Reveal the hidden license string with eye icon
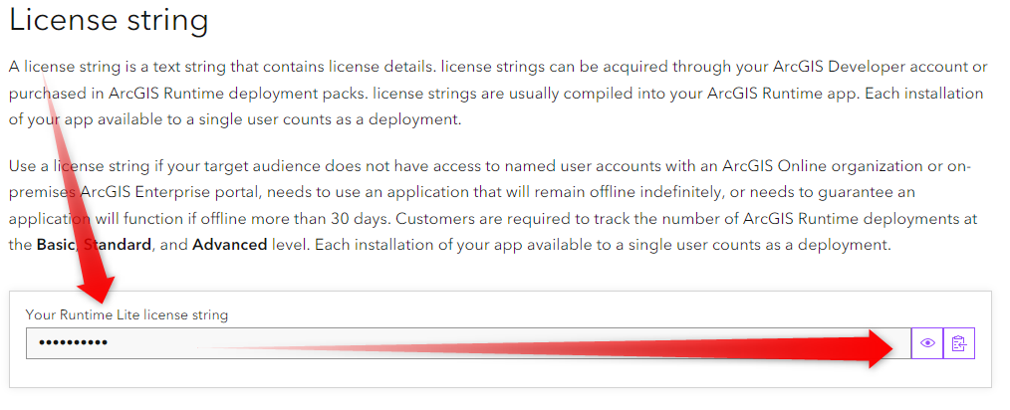 point(927,343)
